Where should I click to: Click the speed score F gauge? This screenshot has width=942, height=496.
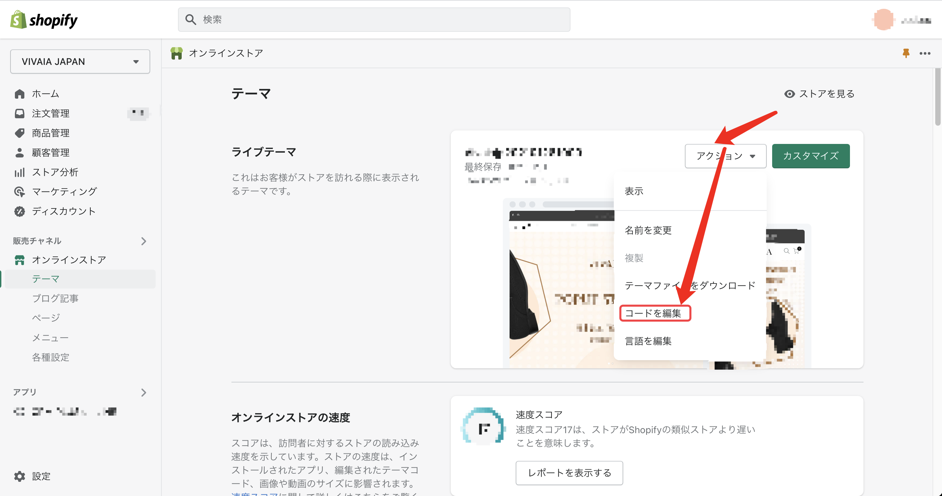pos(484,426)
